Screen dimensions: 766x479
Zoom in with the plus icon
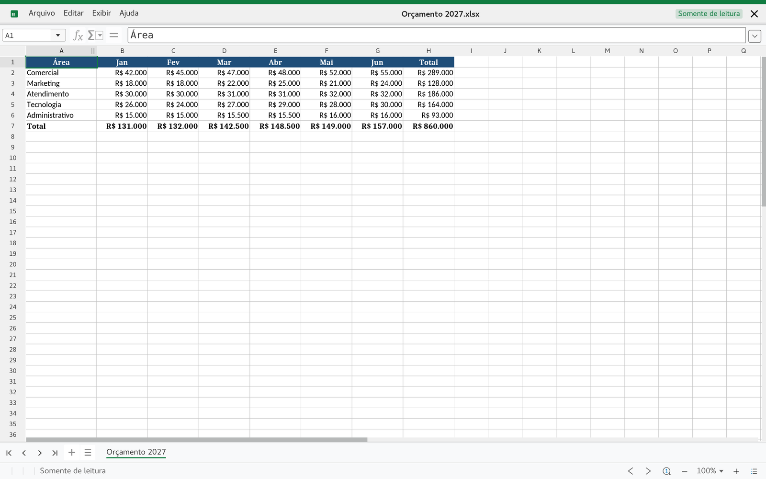click(x=736, y=471)
